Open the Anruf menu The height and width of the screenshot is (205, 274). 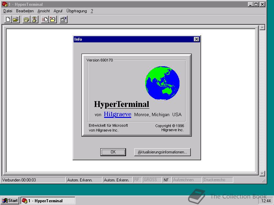click(58, 11)
